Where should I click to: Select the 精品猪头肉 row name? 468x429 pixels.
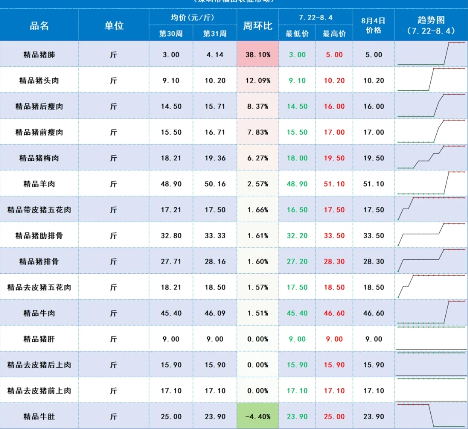pyautogui.click(x=39, y=81)
